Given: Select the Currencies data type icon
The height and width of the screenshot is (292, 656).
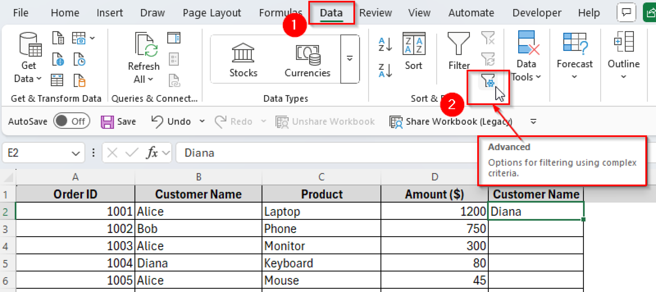Looking at the screenshot, I should pos(307,54).
